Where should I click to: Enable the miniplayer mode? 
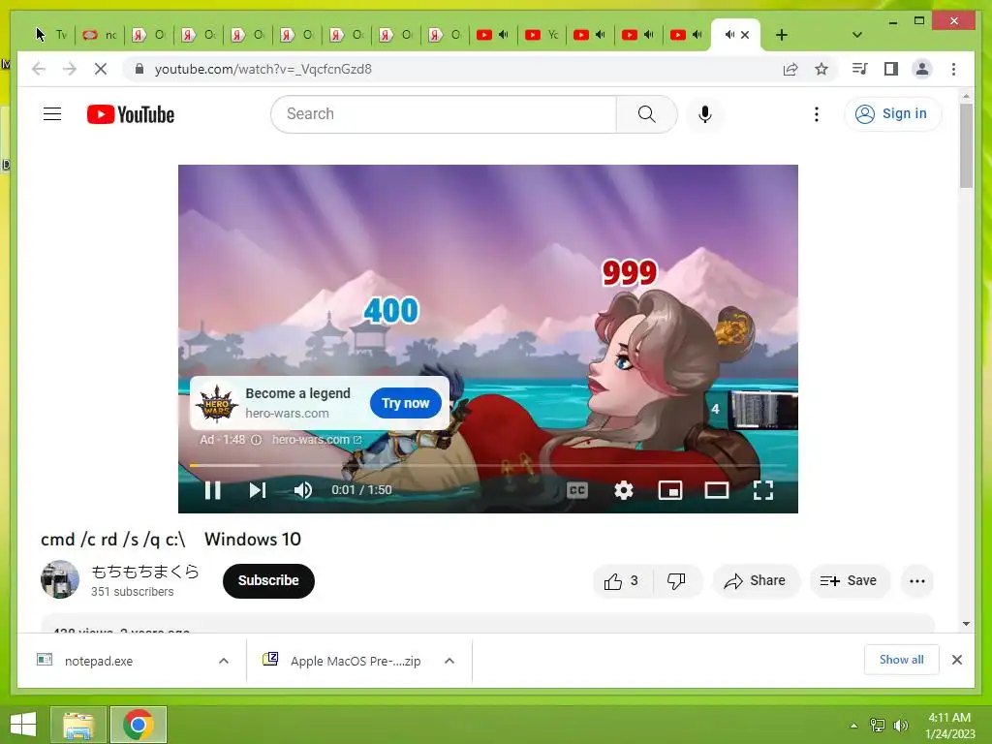click(x=670, y=489)
